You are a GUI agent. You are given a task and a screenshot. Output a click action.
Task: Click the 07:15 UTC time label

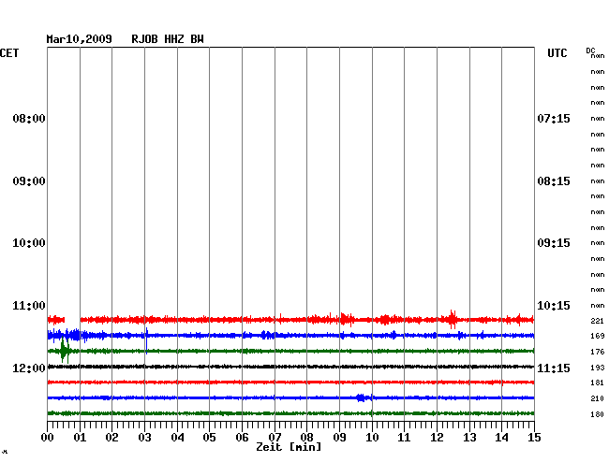click(x=554, y=119)
